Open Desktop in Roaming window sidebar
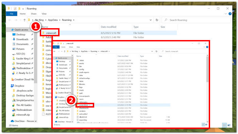238x134 pixels. tap(21, 35)
